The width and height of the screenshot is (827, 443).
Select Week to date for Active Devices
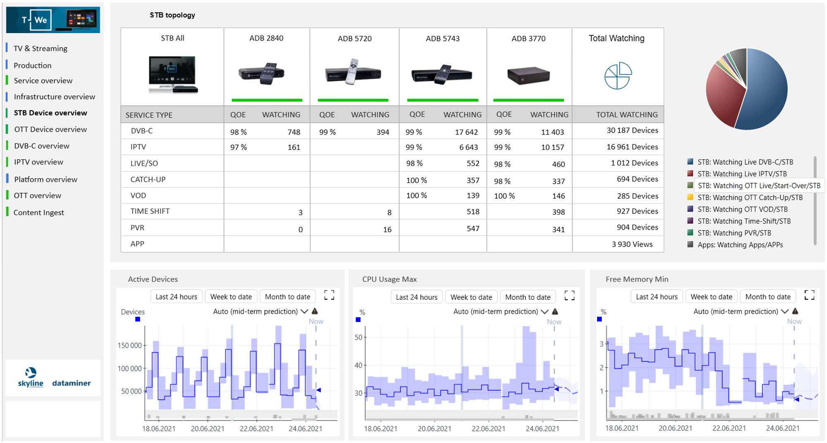[x=231, y=296]
